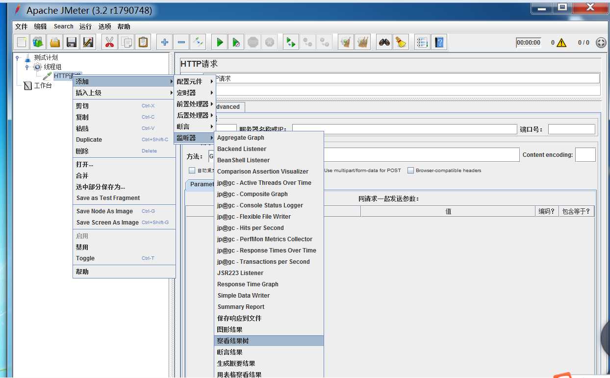The height and width of the screenshot is (378, 610).
Task: Open Search with binoculars icon
Action: [384, 42]
